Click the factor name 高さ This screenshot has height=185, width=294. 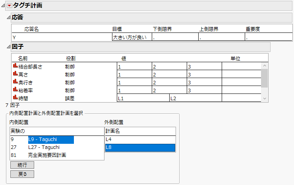coord(23,75)
